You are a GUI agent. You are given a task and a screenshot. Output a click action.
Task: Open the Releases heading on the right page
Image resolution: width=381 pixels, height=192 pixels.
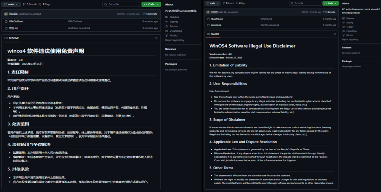click(347, 48)
